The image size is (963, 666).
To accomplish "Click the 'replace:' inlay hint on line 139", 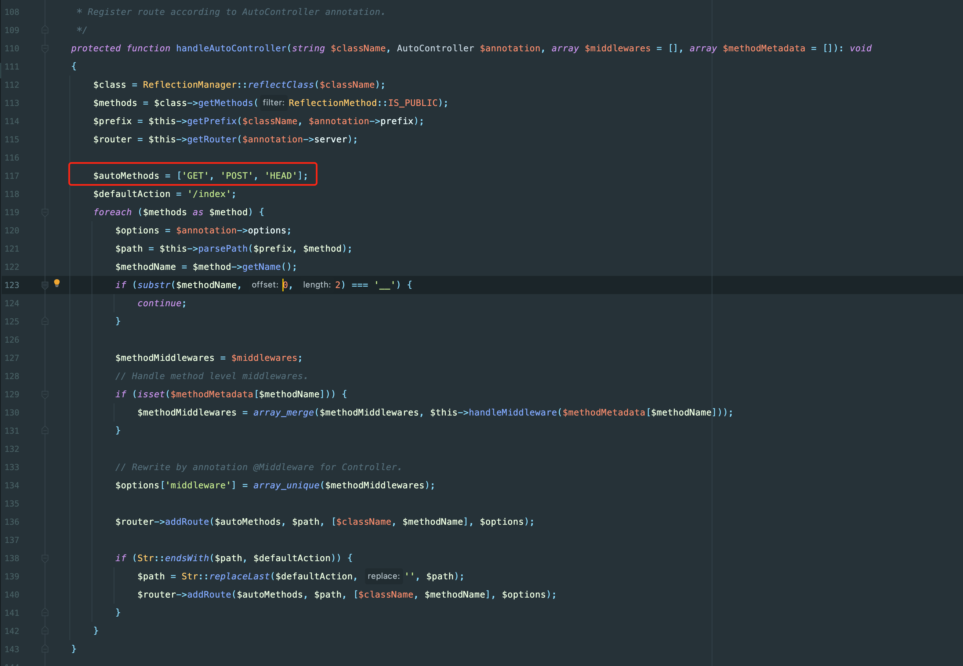I will pyautogui.click(x=383, y=576).
